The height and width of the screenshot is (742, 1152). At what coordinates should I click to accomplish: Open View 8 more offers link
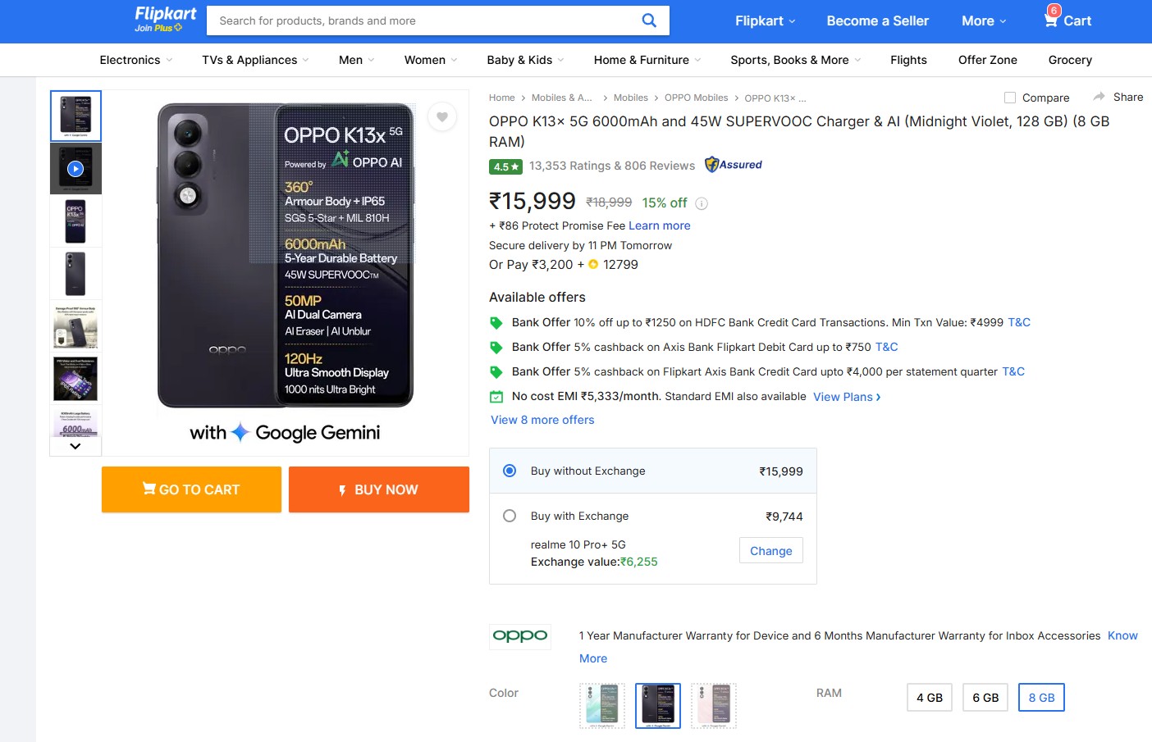point(542,420)
